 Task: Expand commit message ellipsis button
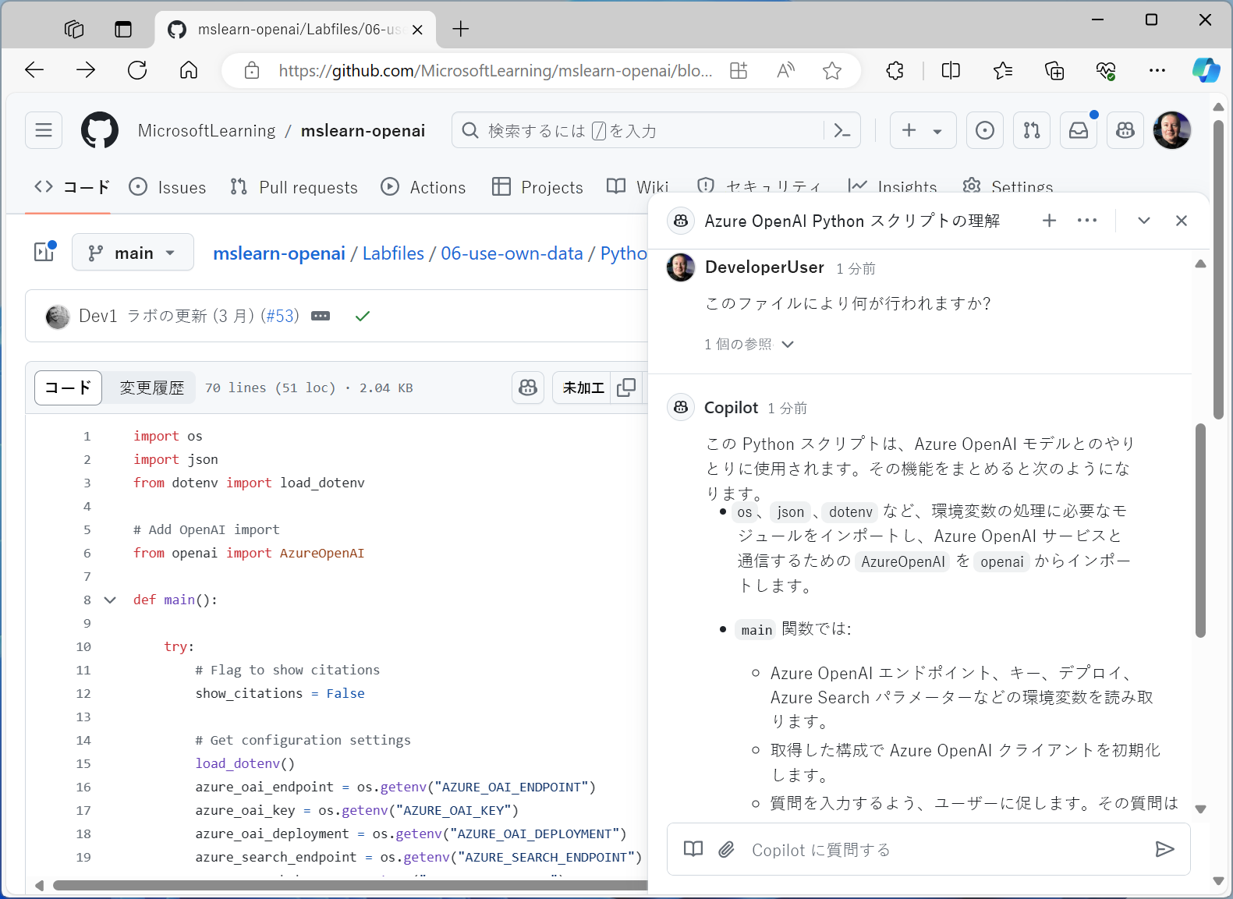(321, 316)
